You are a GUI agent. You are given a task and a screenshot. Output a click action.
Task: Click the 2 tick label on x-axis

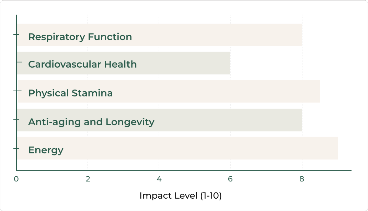click(x=88, y=179)
